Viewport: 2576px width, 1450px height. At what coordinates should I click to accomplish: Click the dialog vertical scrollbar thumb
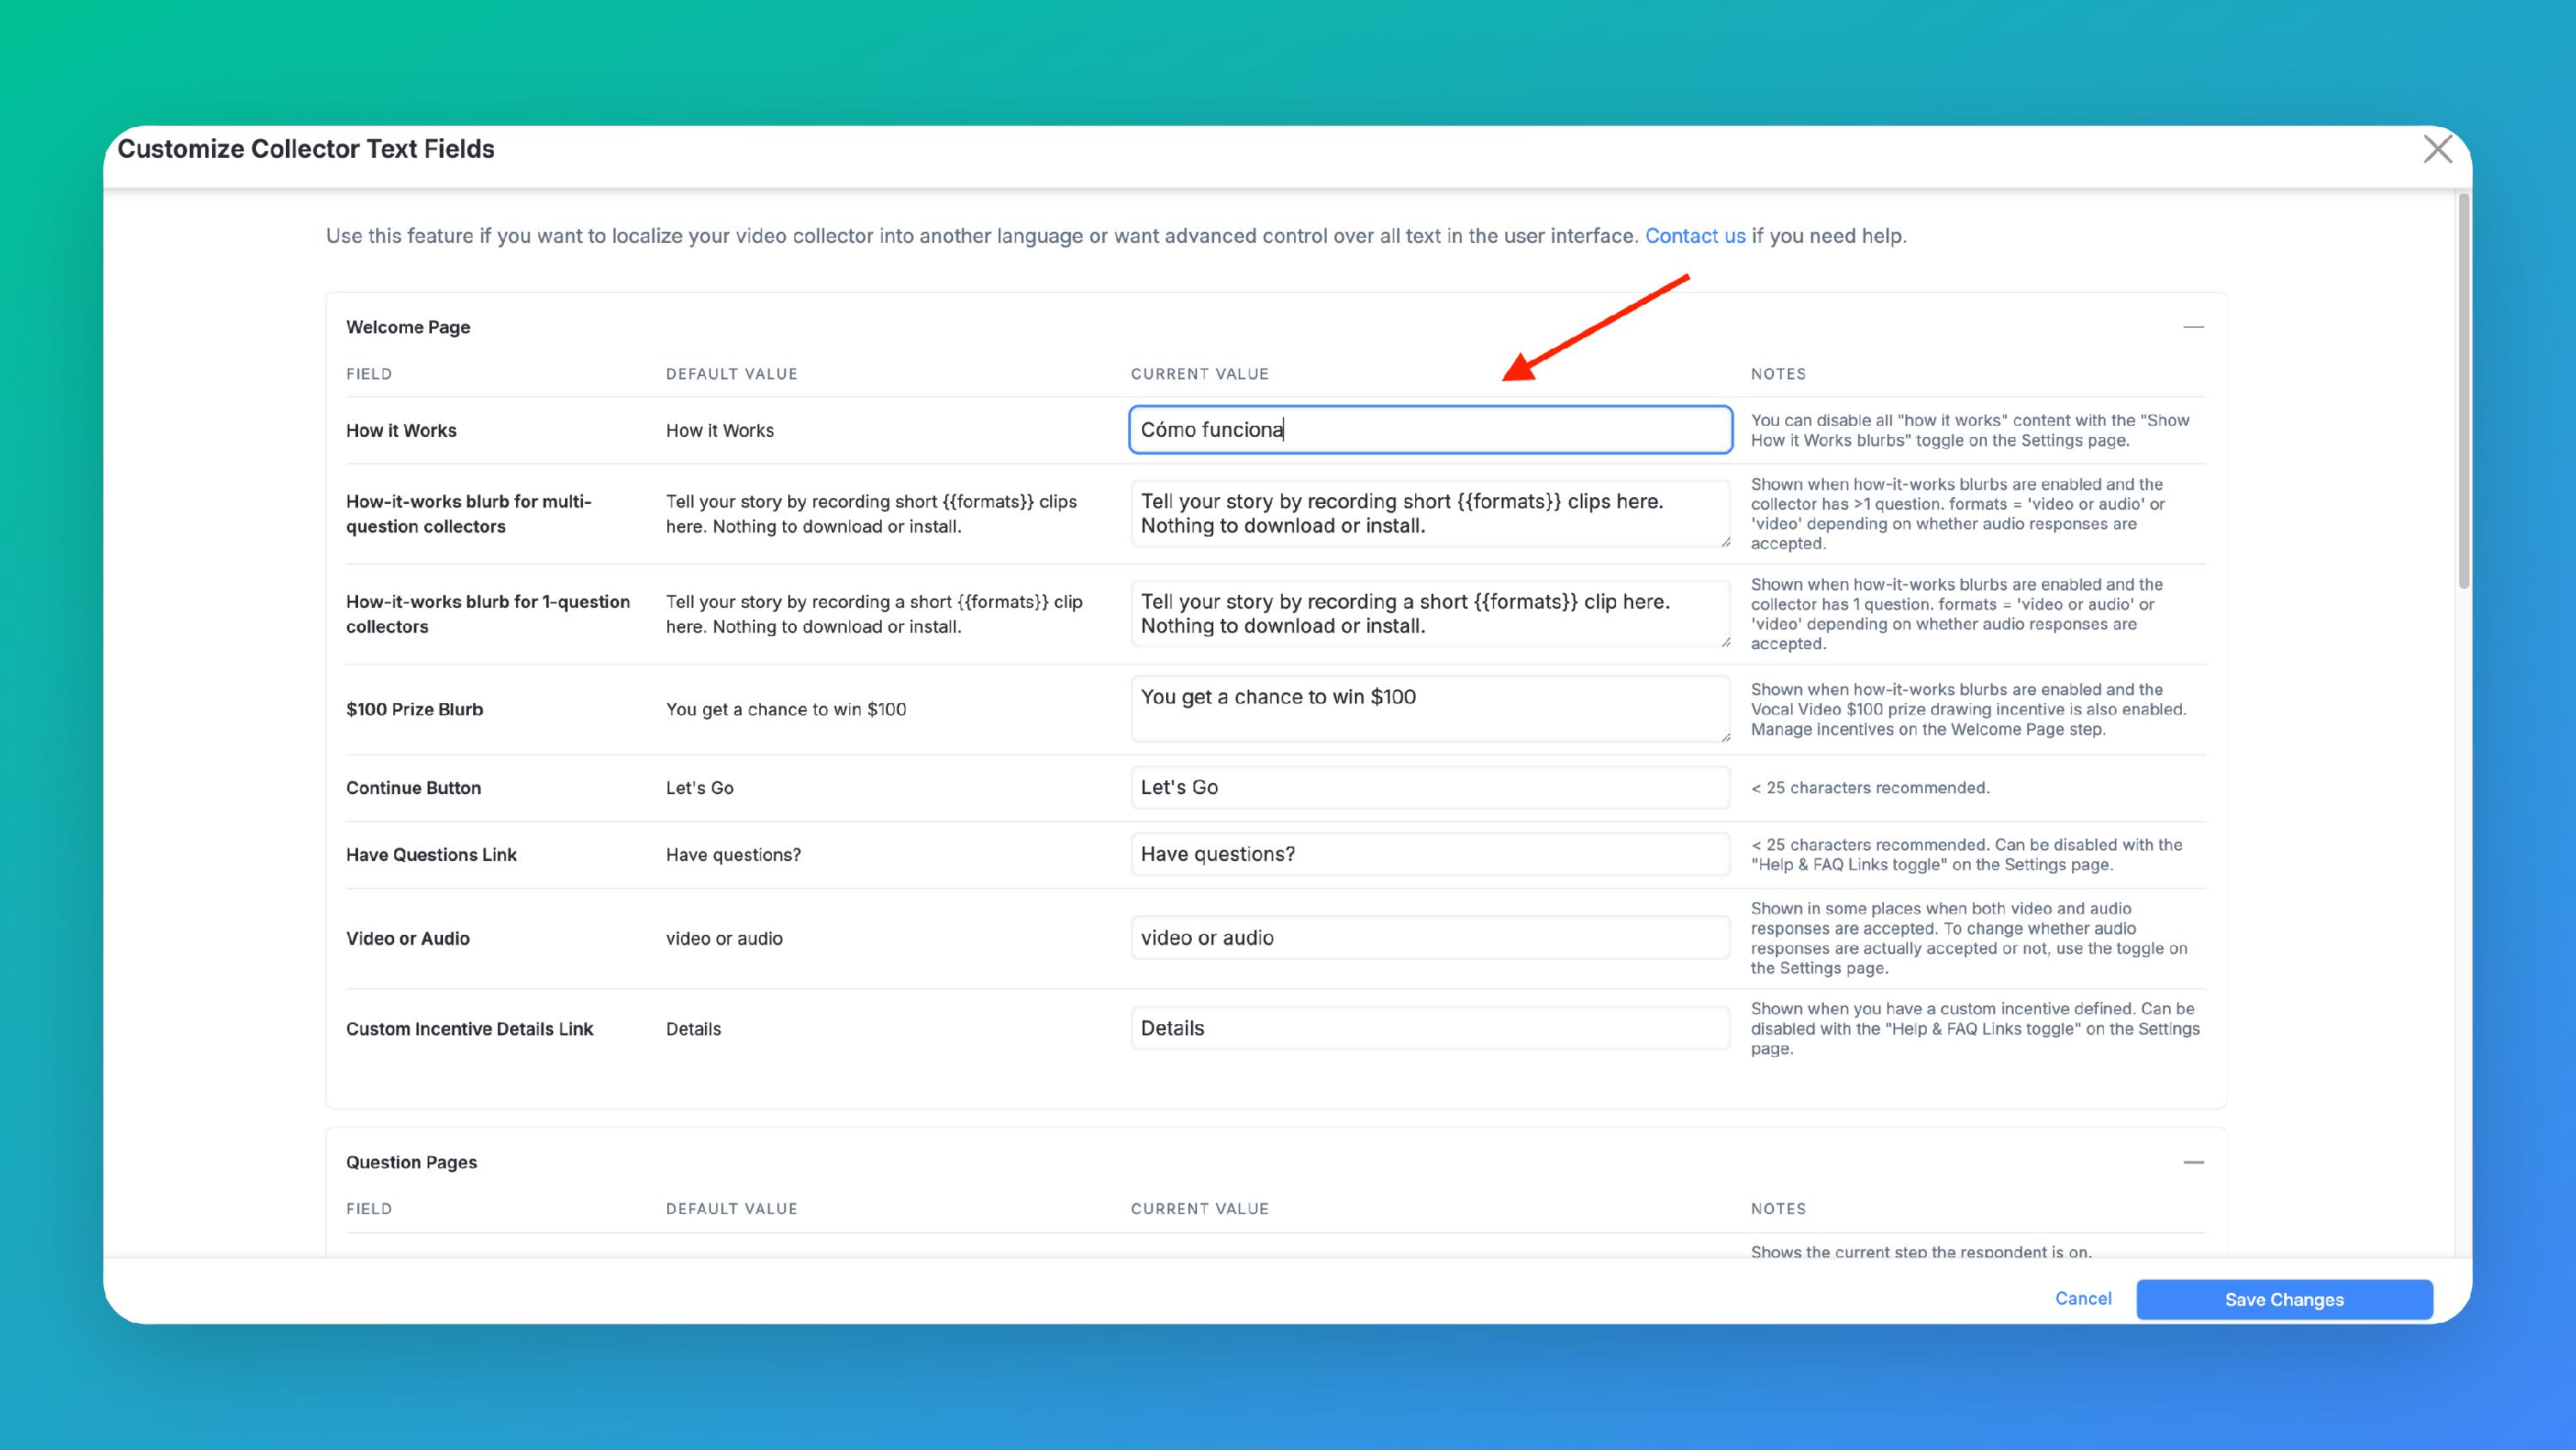click(x=2463, y=390)
